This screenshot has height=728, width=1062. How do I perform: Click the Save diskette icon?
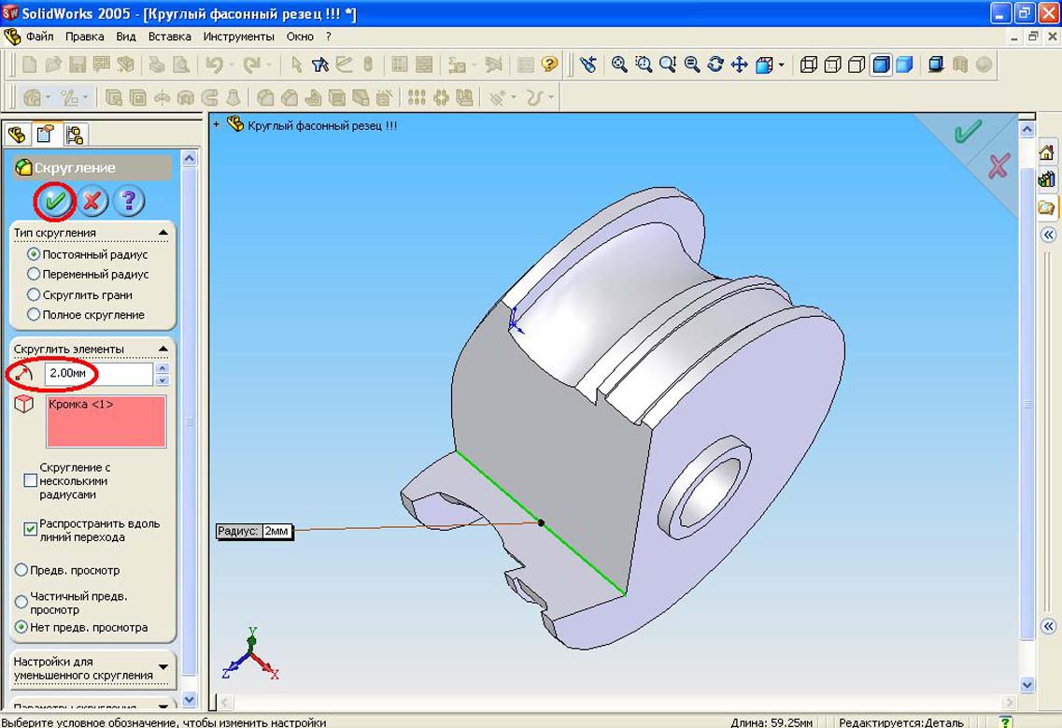coord(78,64)
